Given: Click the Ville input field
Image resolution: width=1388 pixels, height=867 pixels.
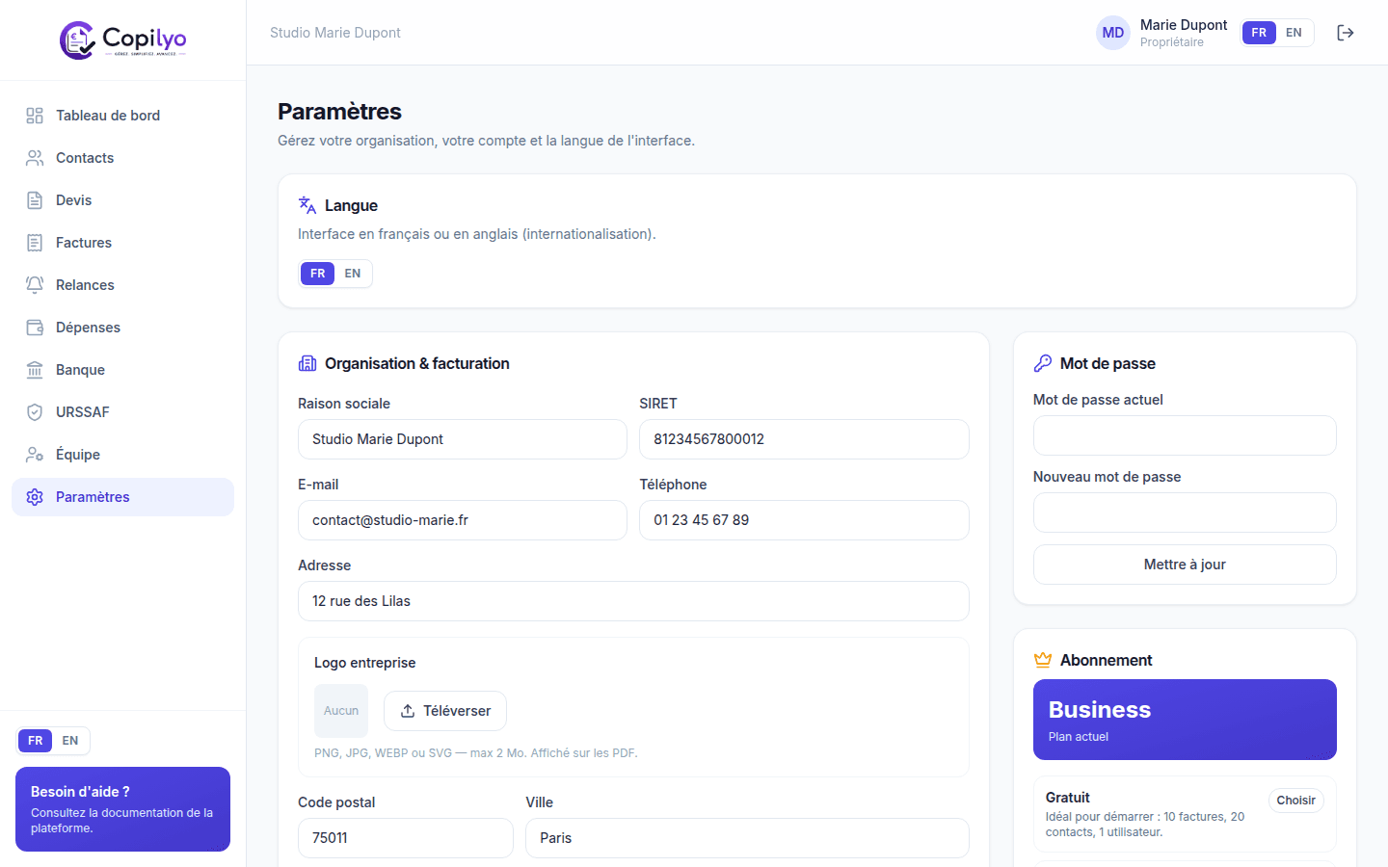Looking at the screenshot, I should (x=747, y=838).
